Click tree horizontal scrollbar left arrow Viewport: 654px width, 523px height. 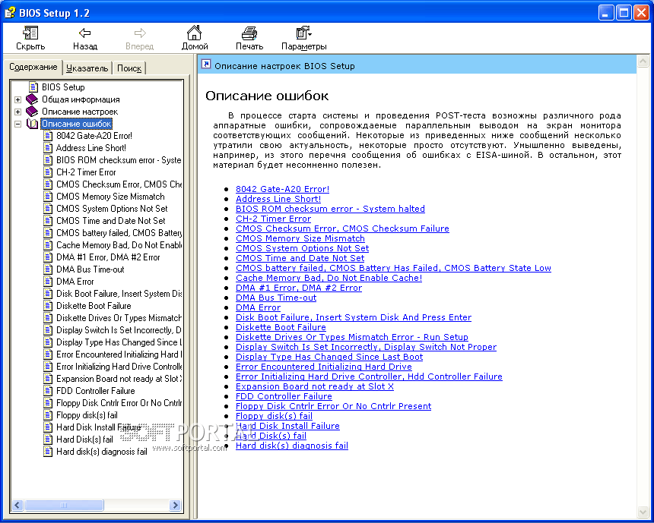coord(17,505)
